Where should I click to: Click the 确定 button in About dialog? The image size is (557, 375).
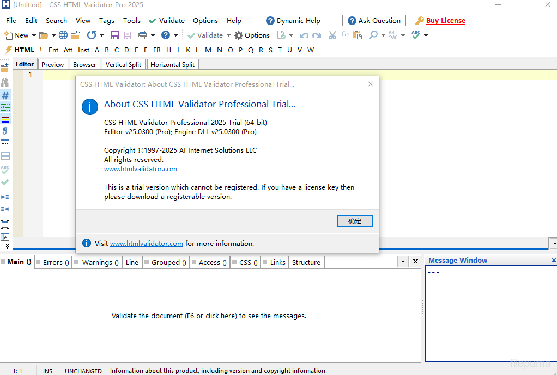355,221
